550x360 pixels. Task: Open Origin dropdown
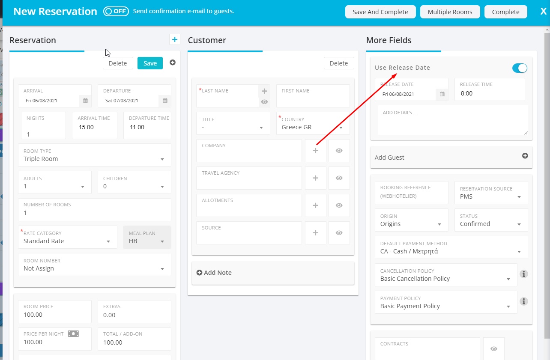point(412,220)
